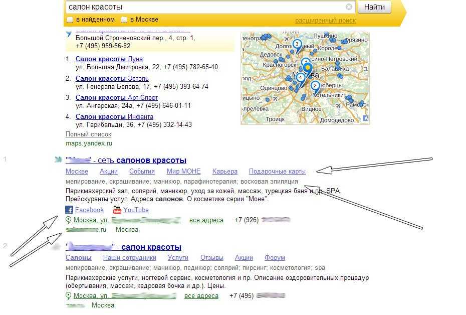Viewport: 466px width, 315px height.
Task: Open the 'Услуги' sitelink
Action: [x=178, y=258]
